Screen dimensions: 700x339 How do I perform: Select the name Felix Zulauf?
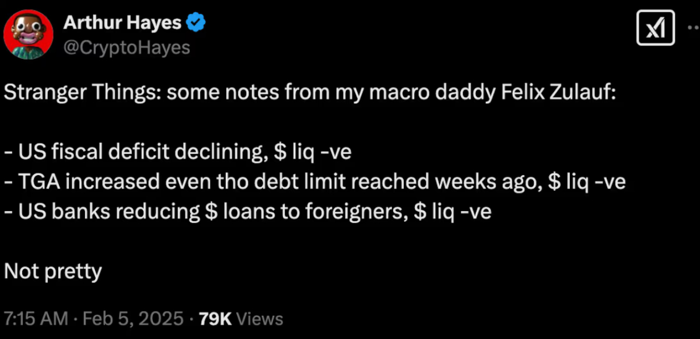pyautogui.click(x=558, y=93)
